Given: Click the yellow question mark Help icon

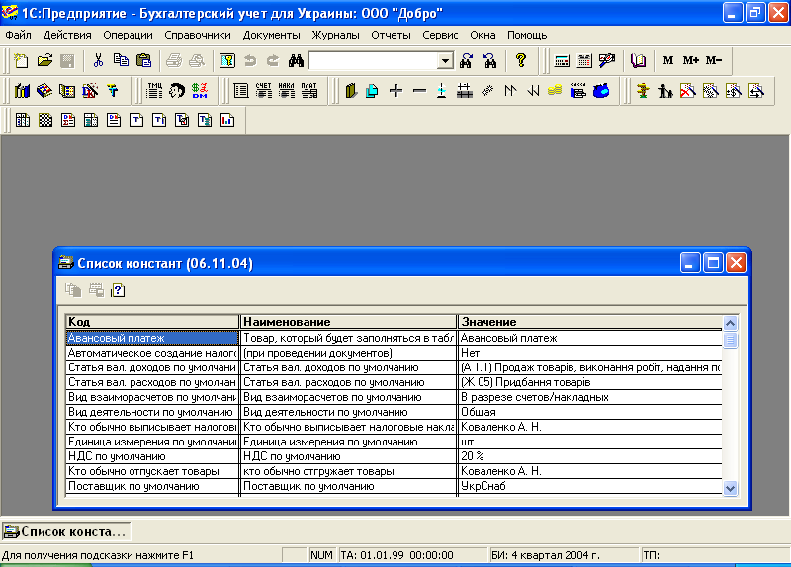Looking at the screenshot, I should tap(521, 61).
